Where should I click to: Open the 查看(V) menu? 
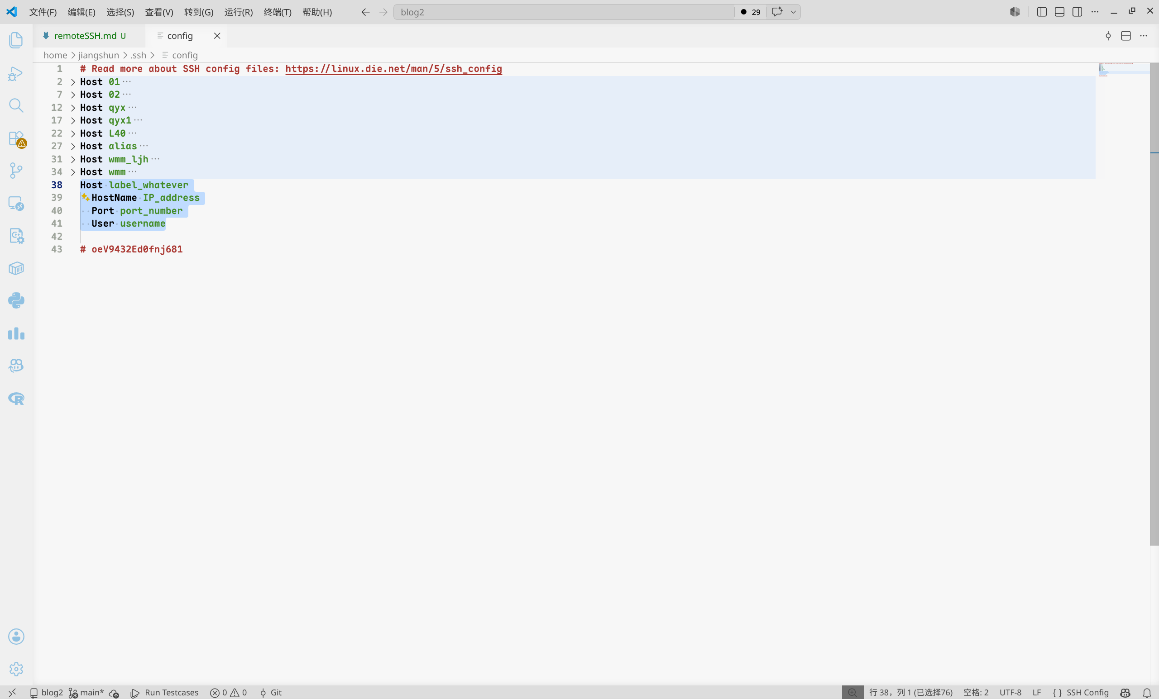(x=159, y=12)
